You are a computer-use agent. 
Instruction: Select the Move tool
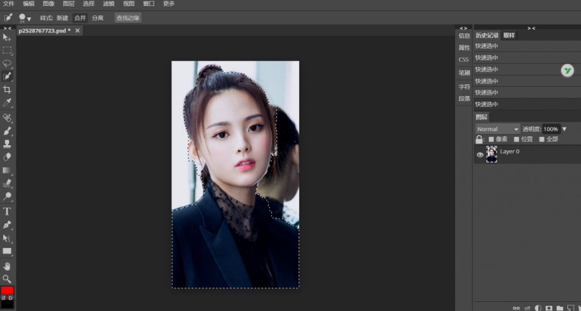(7, 38)
